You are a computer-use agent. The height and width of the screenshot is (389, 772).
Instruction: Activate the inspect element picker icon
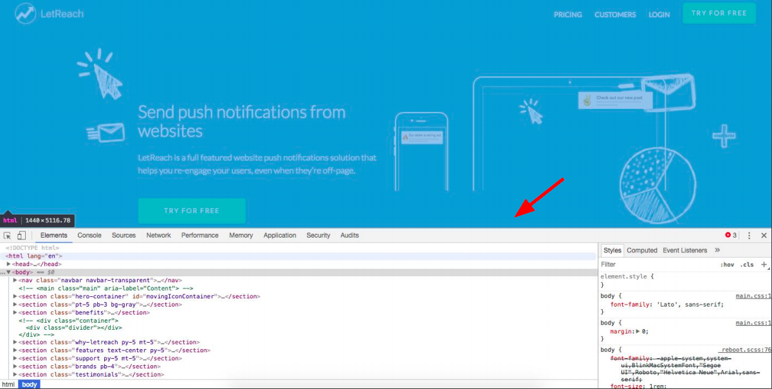click(8, 236)
